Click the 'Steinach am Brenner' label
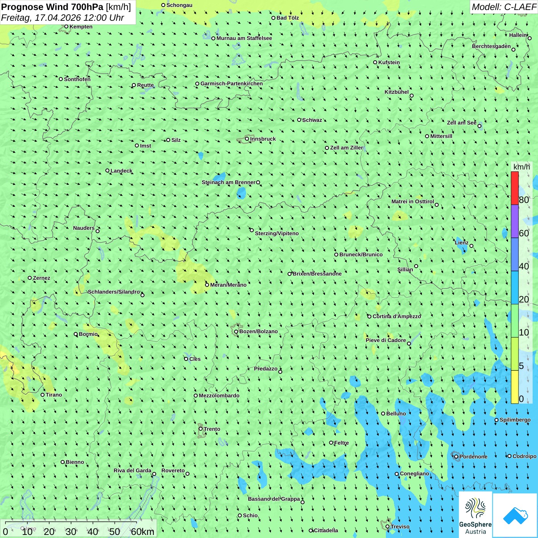Viewport: 538px width, 538px height. 229,182
